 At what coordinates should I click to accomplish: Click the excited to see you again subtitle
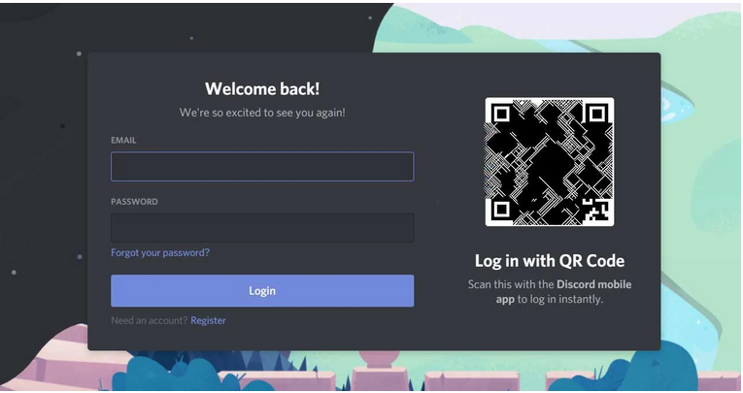tap(262, 113)
